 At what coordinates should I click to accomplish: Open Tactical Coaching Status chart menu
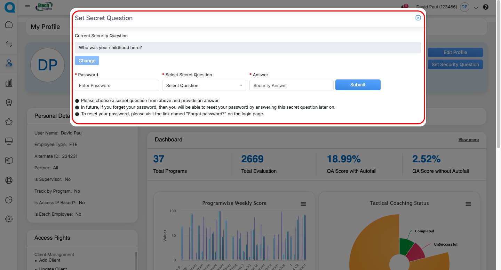pyautogui.click(x=468, y=204)
